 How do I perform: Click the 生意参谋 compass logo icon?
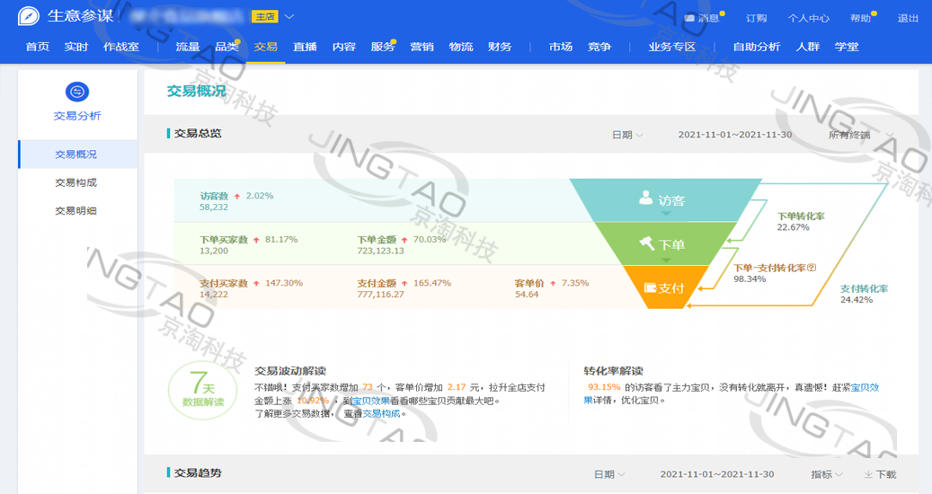[28, 17]
